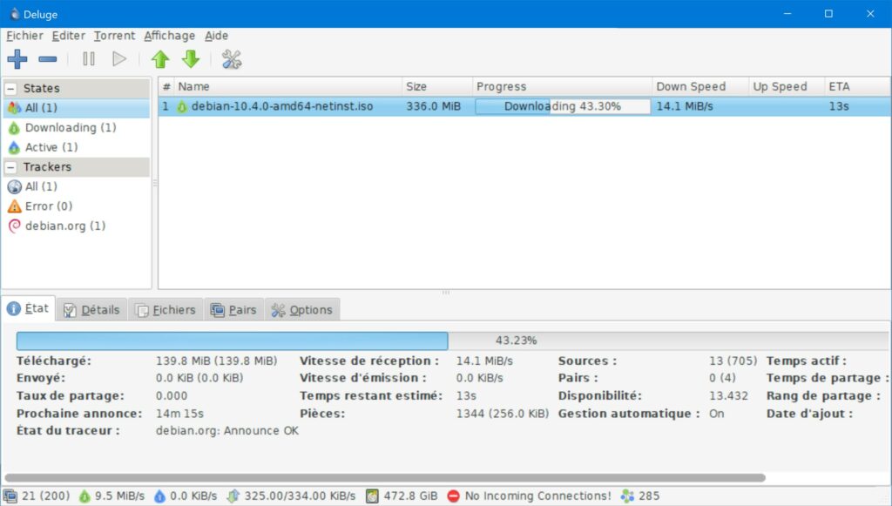892x506 pixels.
Task: Click tracker status debian.org: Announce OK
Action: 227,431
